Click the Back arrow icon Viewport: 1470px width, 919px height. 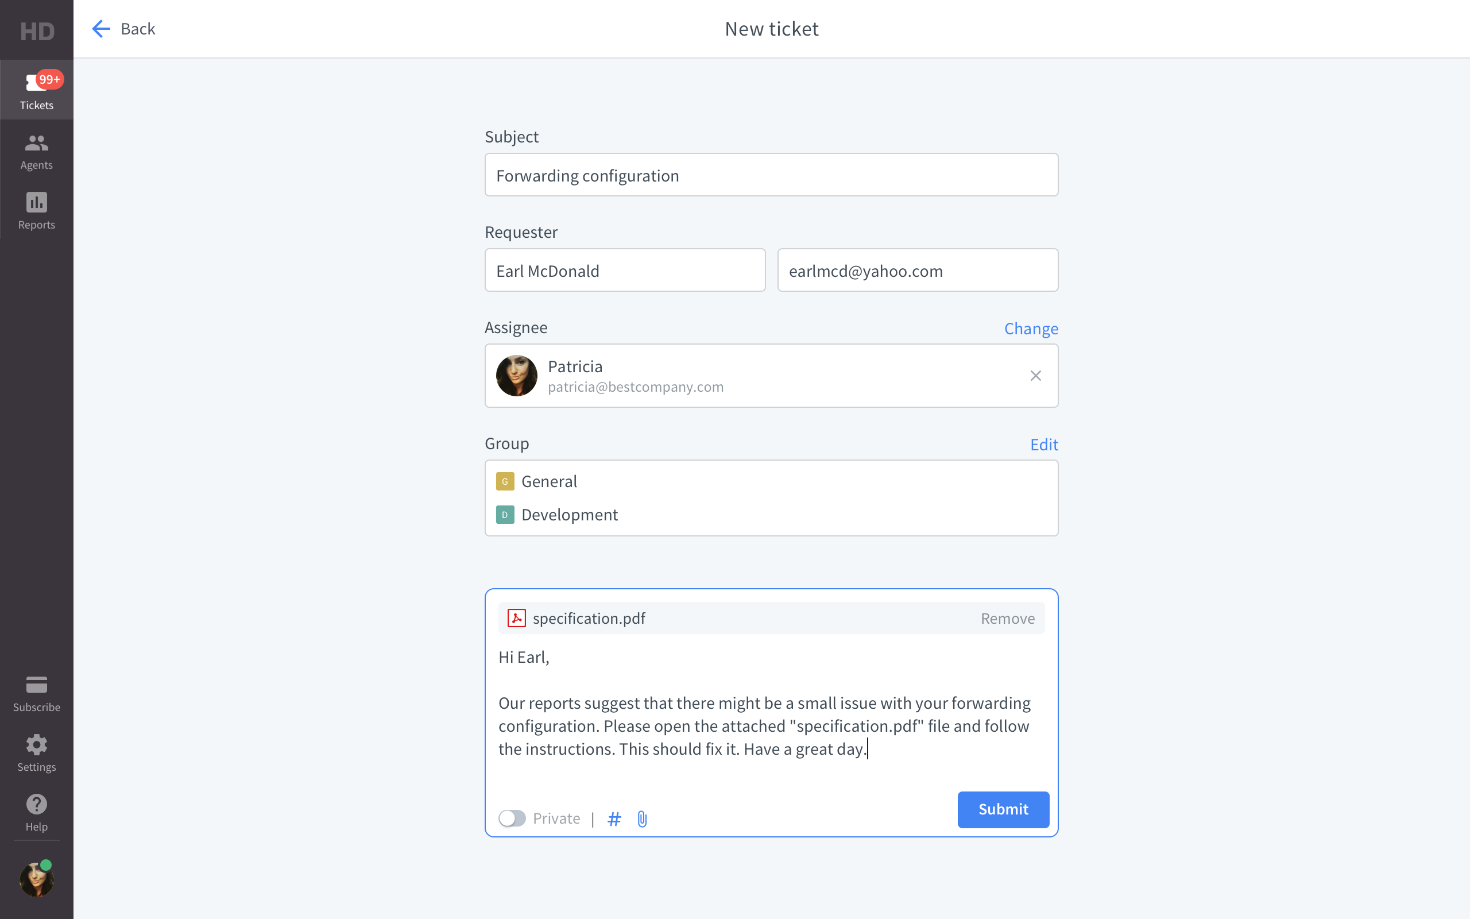[101, 29]
